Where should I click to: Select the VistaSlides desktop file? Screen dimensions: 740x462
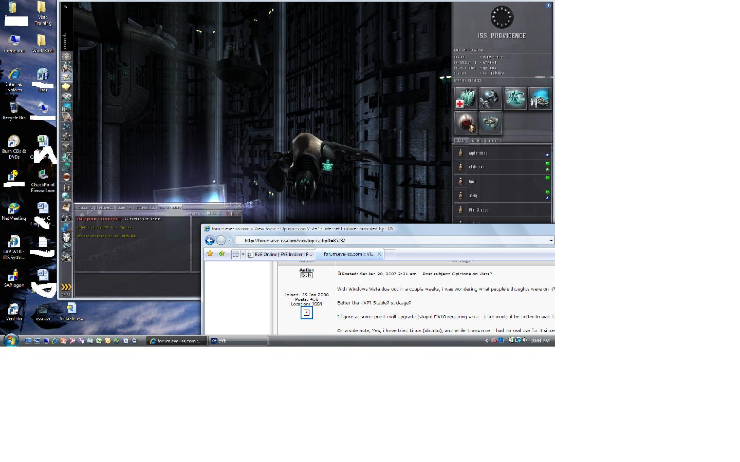click(71, 312)
